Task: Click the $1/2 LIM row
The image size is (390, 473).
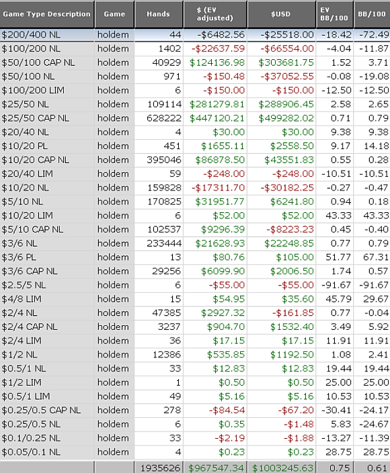Action: click(x=195, y=382)
